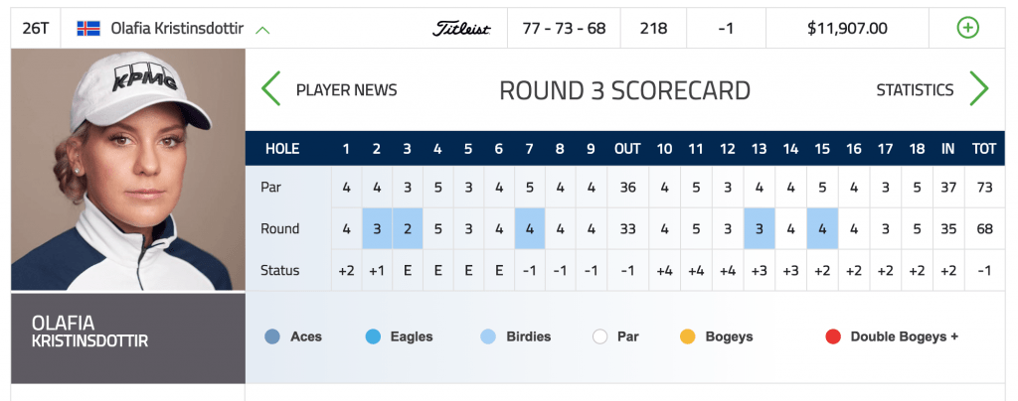
Task: Click the Eagles legend dot
Action: (373, 336)
